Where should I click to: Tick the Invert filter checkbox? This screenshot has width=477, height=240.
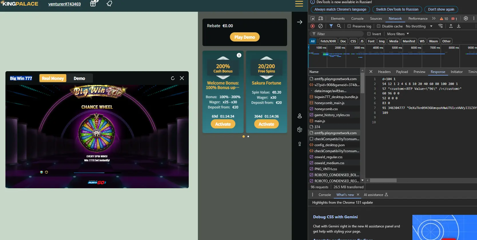[369, 34]
